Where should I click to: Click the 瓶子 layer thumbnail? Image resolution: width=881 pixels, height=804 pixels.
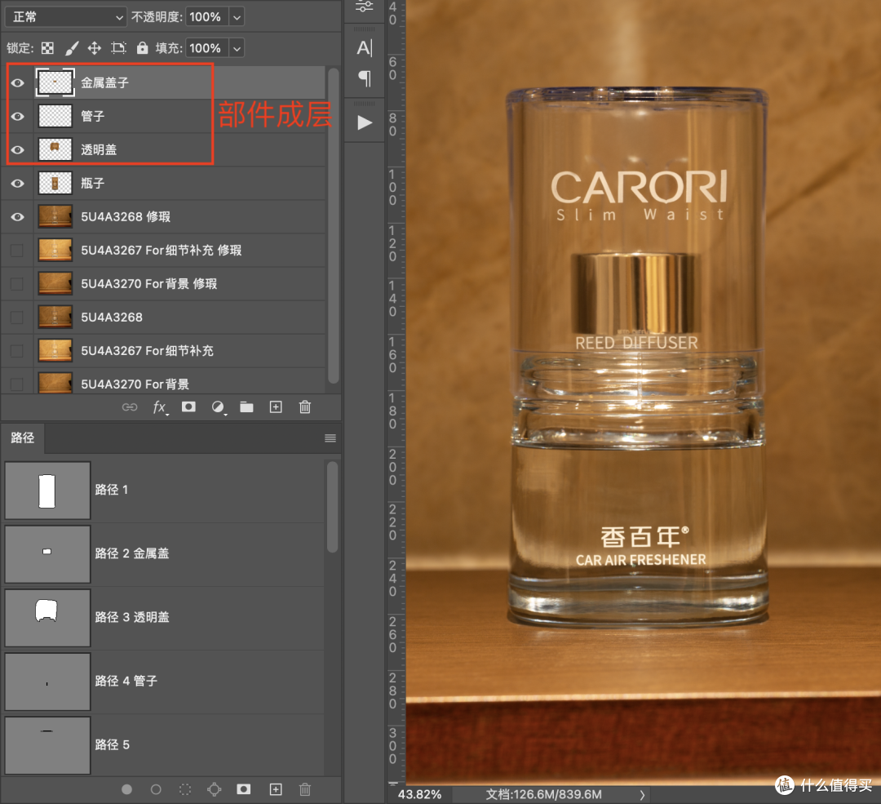55,184
